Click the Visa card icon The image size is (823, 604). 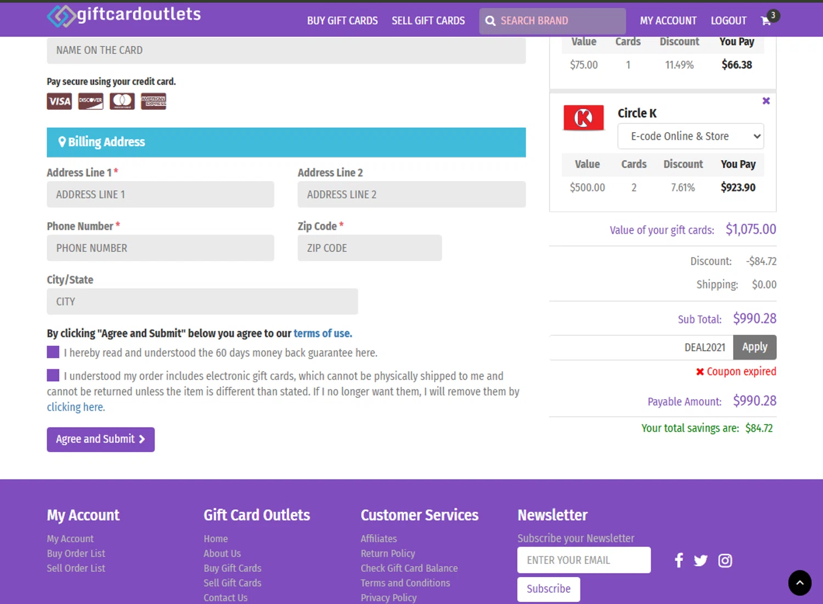(x=59, y=101)
